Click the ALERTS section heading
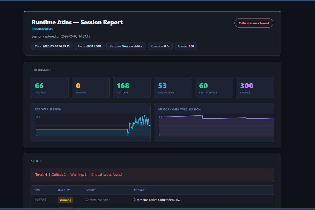The height and width of the screenshot is (210, 315). [x=36, y=161]
